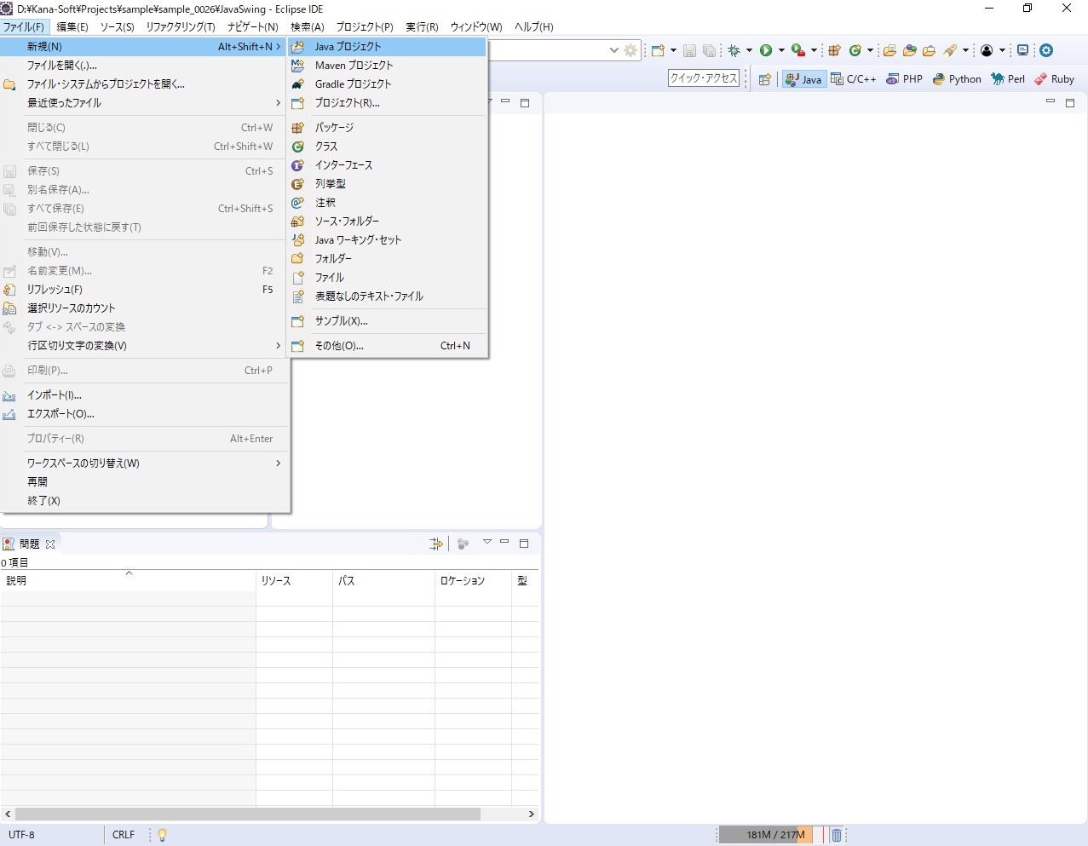Open the New wizard dropdown arrow
The width and height of the screenshot is (1088, 846).
click(x=673, y=50)
